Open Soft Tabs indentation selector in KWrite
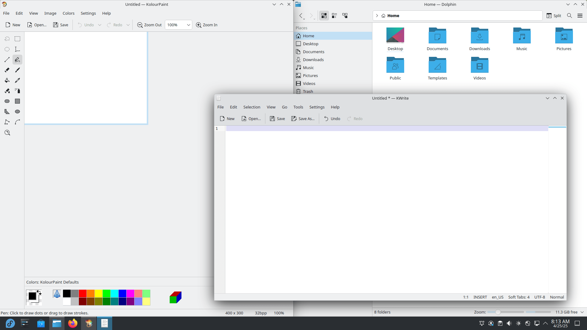This screenshot has height=330, width=587. (x=519, y=297)
